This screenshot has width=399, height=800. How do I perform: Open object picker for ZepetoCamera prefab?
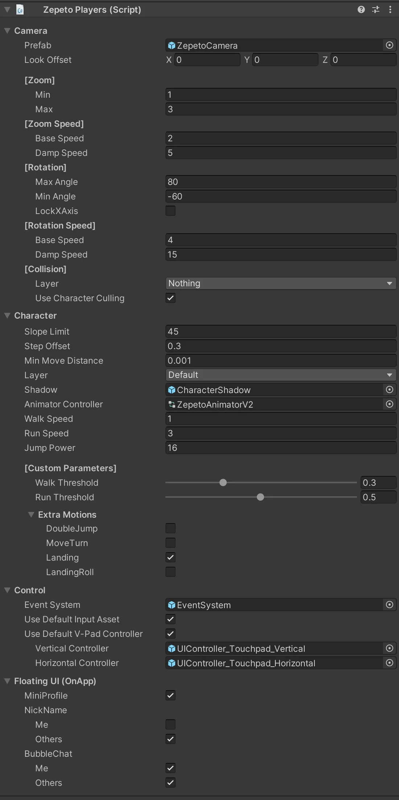click(390, 45)
